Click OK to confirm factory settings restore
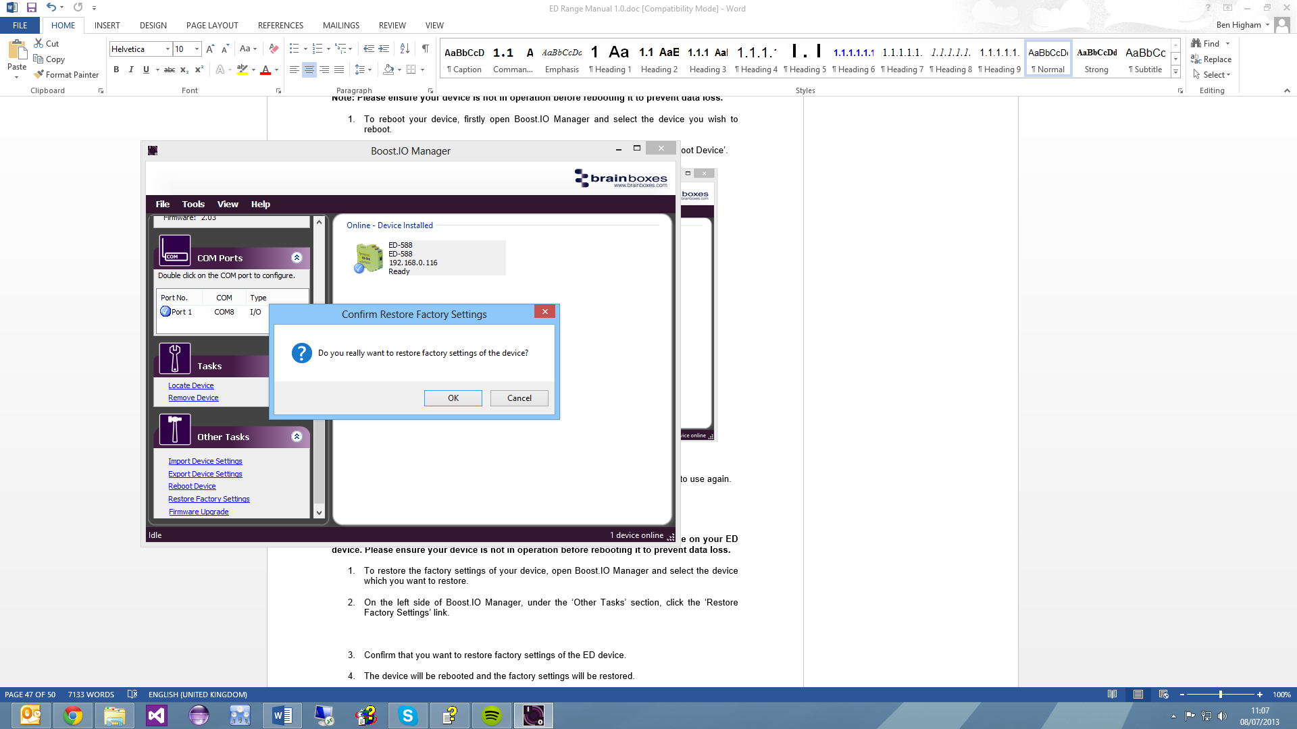The image size is (1297, 729). [453, 398]
